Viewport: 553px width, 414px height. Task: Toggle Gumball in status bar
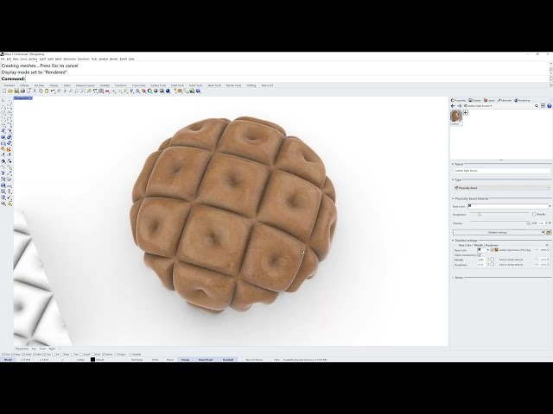(x=228, y=360)
